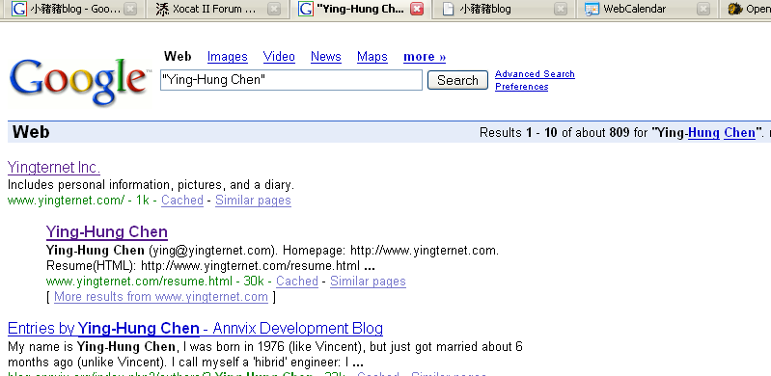Click the page icon on 小豬豬blog tab
Viewport: 771px width, 376px height.
point(448,9)
